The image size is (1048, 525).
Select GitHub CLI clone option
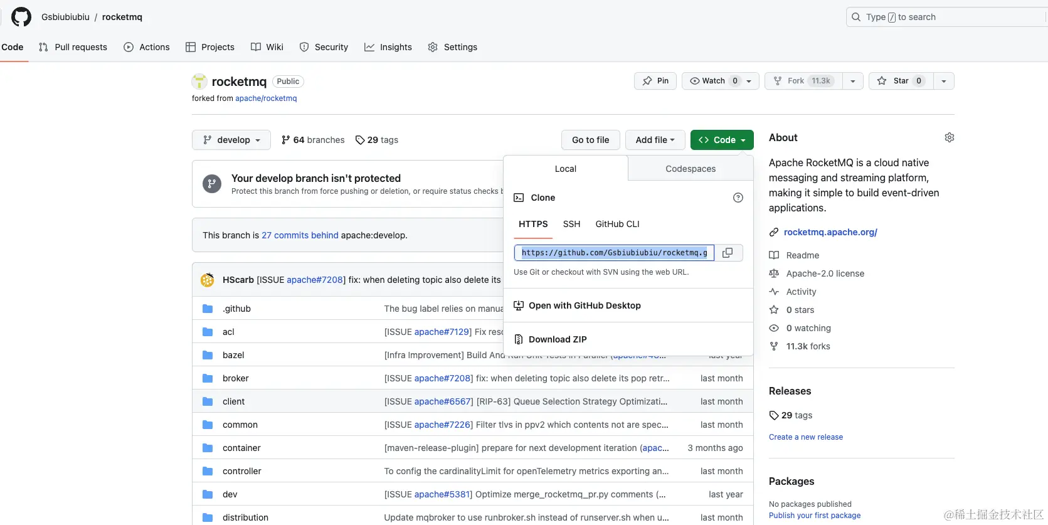(617, 224)
